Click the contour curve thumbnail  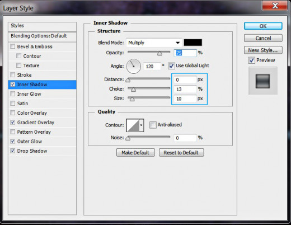pos(133,125)
